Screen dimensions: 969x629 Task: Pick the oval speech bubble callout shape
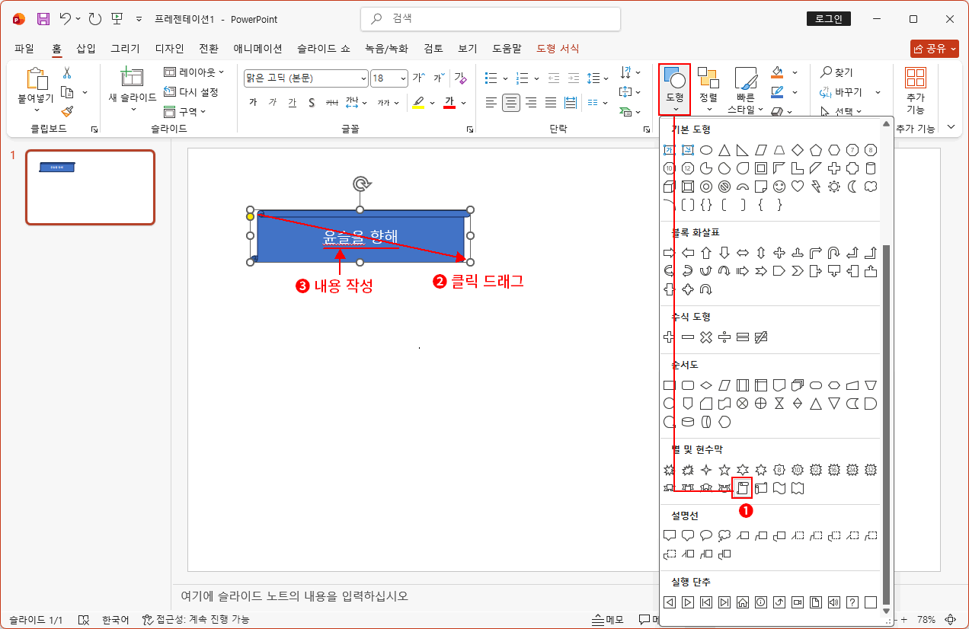coord(707,535)
